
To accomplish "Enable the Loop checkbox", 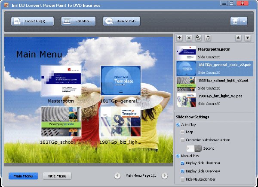I will [x=182, y=132].
